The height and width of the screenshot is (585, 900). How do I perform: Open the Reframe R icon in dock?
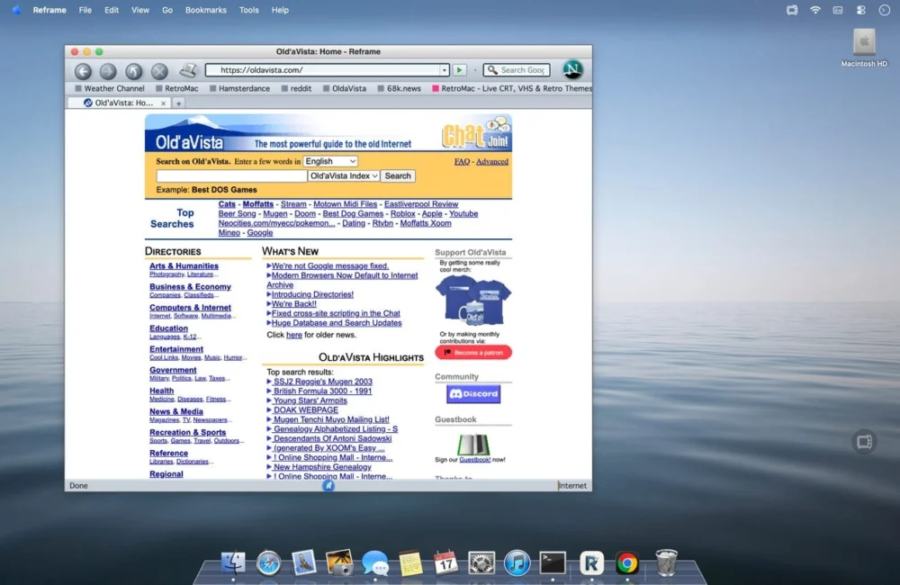[591, 562]
